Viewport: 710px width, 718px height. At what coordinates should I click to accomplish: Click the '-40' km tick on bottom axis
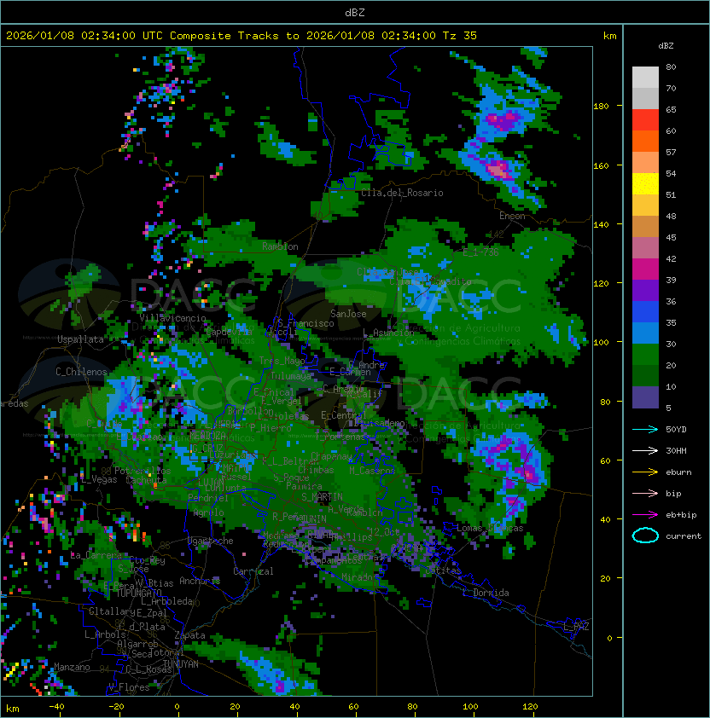coord(56,707)
